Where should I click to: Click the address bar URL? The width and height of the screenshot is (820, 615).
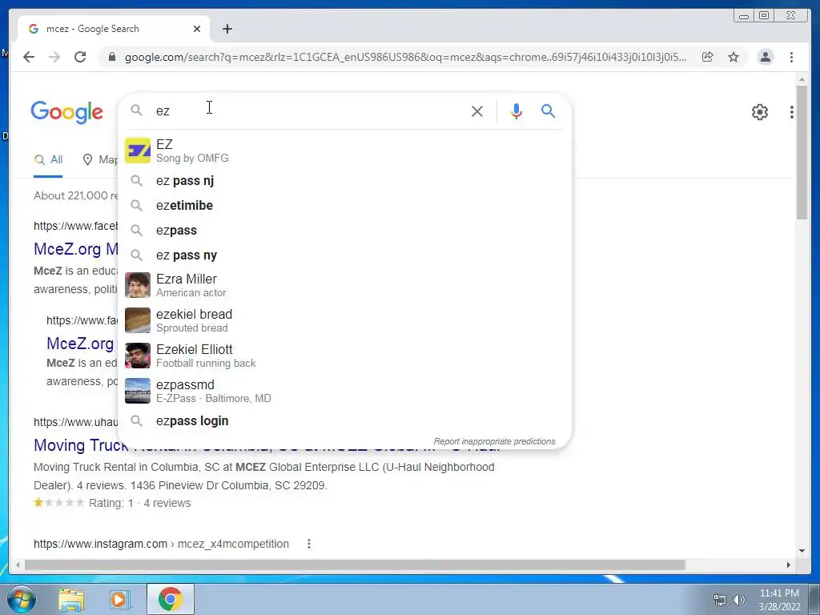405,57
